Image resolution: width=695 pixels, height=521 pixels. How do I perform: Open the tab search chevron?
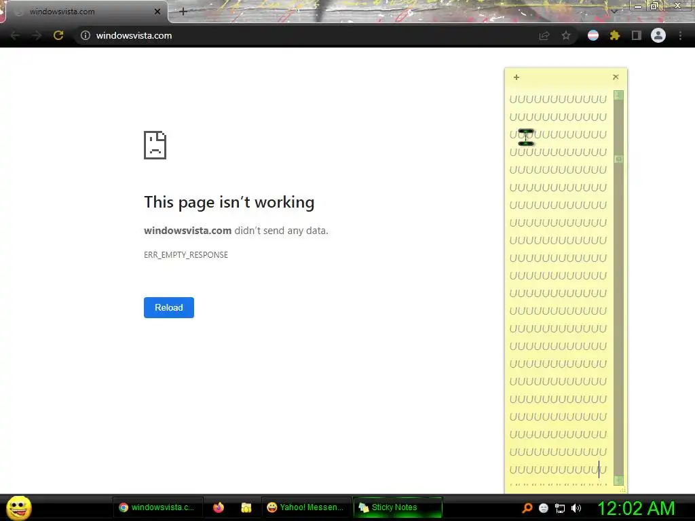coord(614,12)
